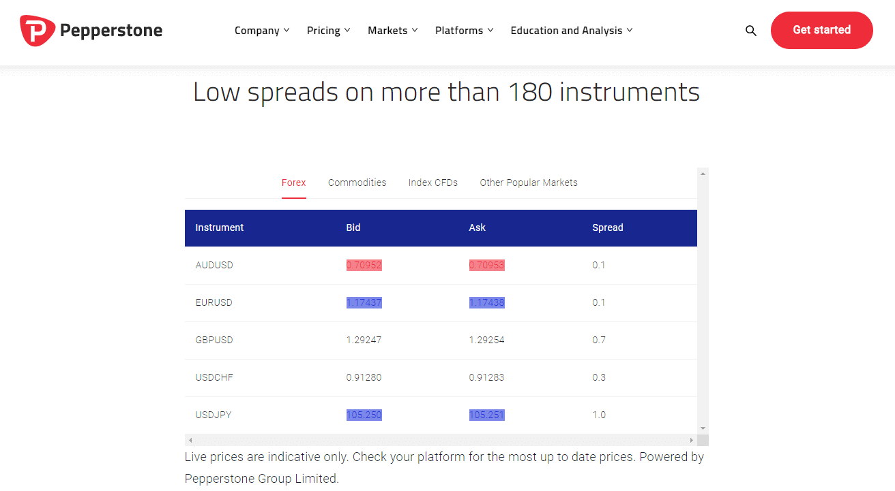Expand Education and Analysis menu
Screen dimensions: 895x491
click(x=572, y=31)
